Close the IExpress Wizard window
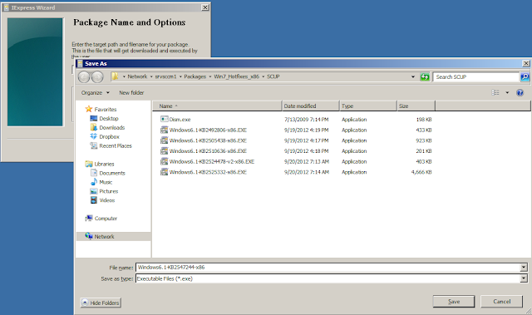 click(x=205, y=7)
